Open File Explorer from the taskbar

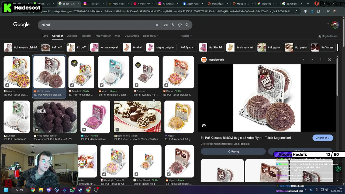click(41, 190)
